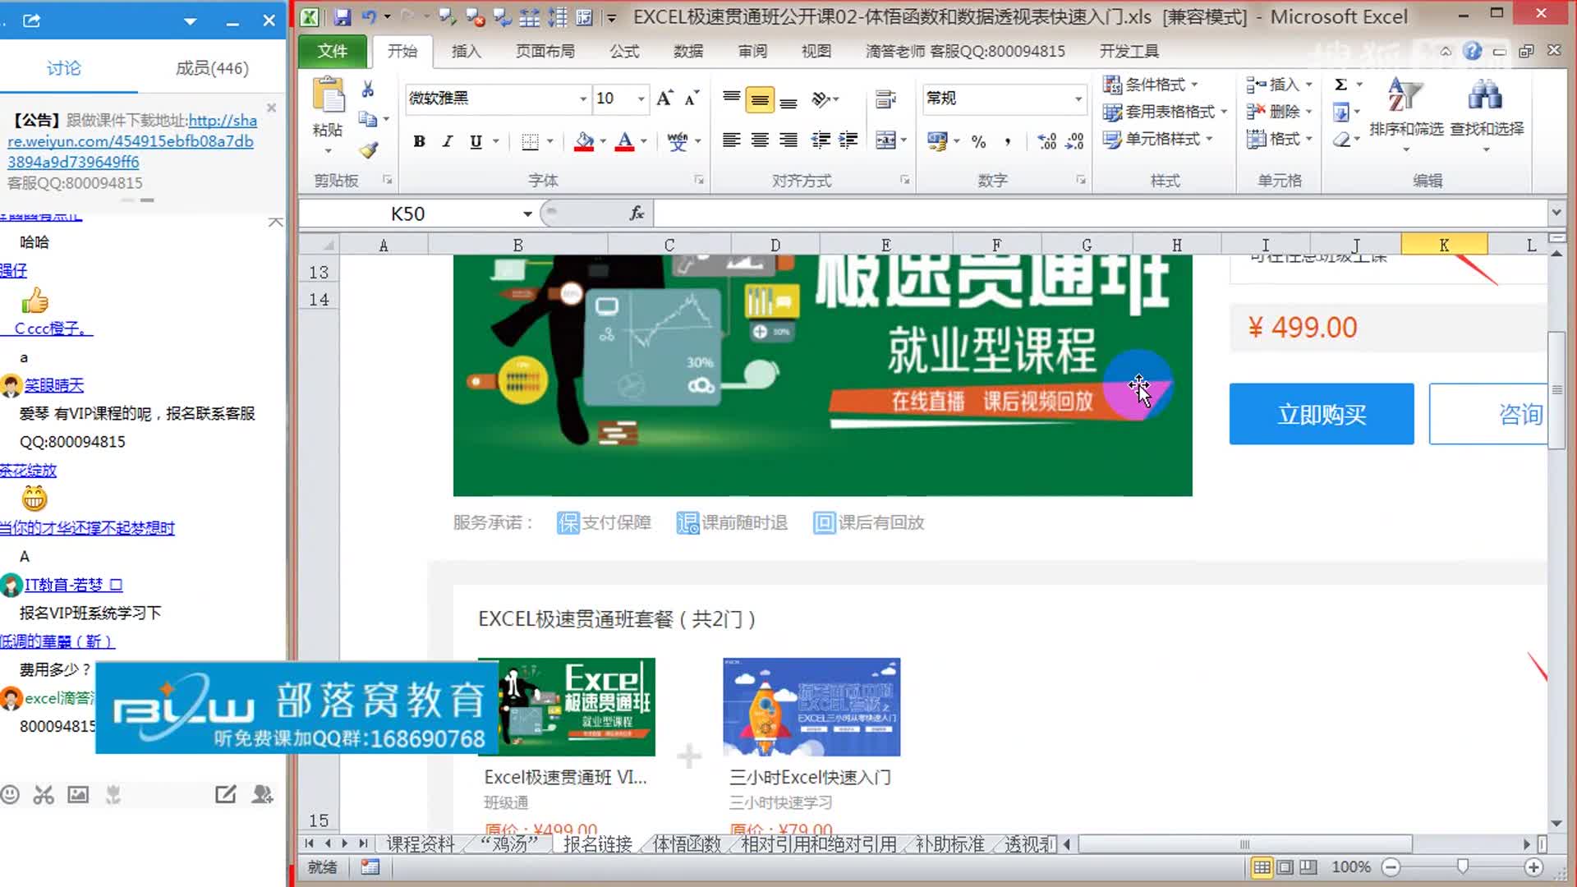Click the zoom in plus button
Screen dimensions: 1577x887
tap(1533, 867)
